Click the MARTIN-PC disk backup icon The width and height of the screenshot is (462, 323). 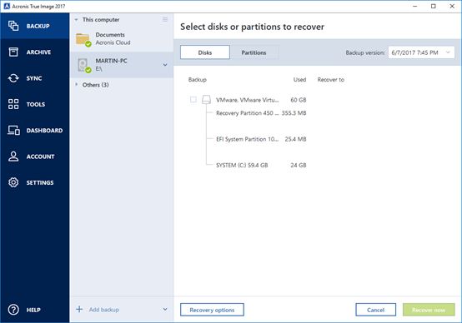pos(83,66)
